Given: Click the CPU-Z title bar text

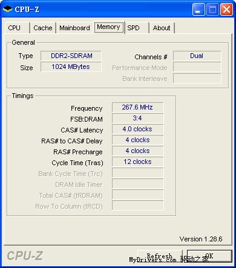Looking at the screenshot, I should (27, 9).
